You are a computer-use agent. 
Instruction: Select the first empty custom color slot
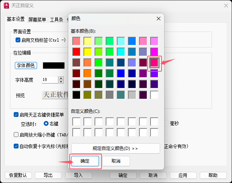click(x=76, y=122)
